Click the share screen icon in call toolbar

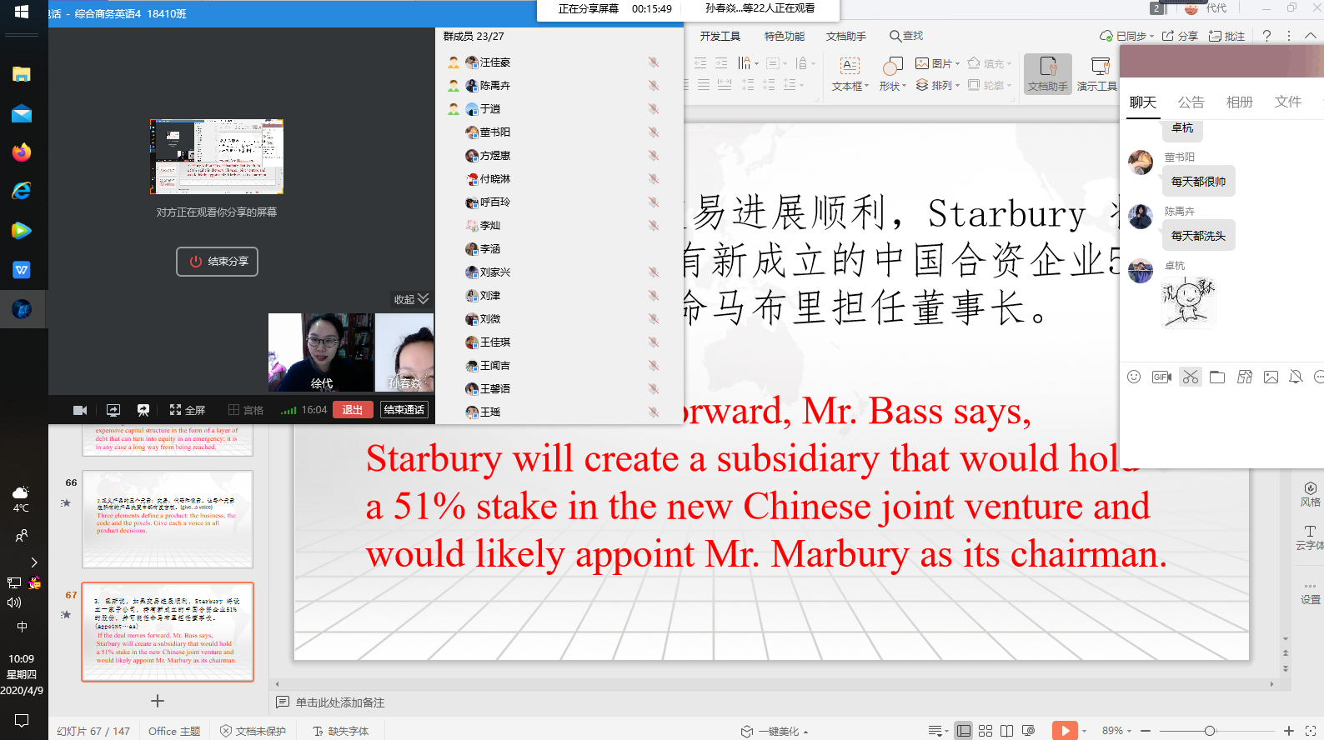(x=113, y=410)
